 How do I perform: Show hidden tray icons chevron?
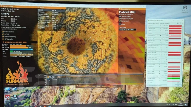coord(167,104)
